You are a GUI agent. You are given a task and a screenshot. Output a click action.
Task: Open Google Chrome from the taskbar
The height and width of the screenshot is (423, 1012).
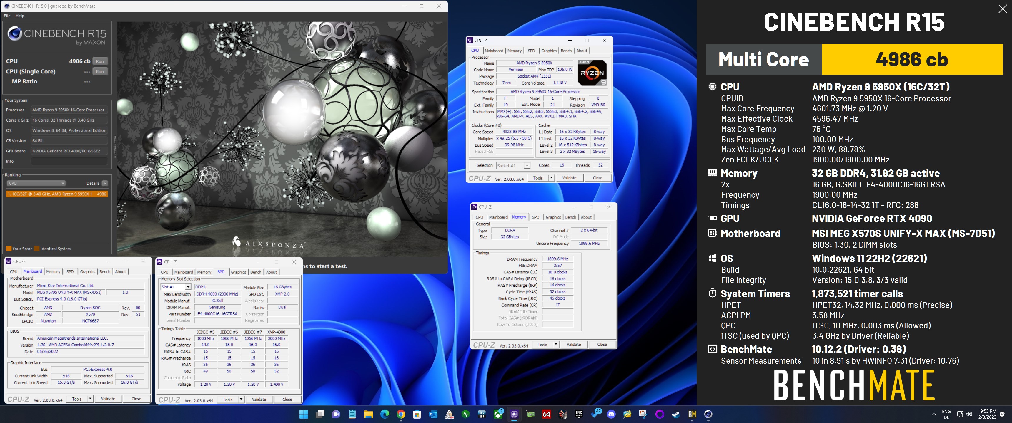coord(401,414)
